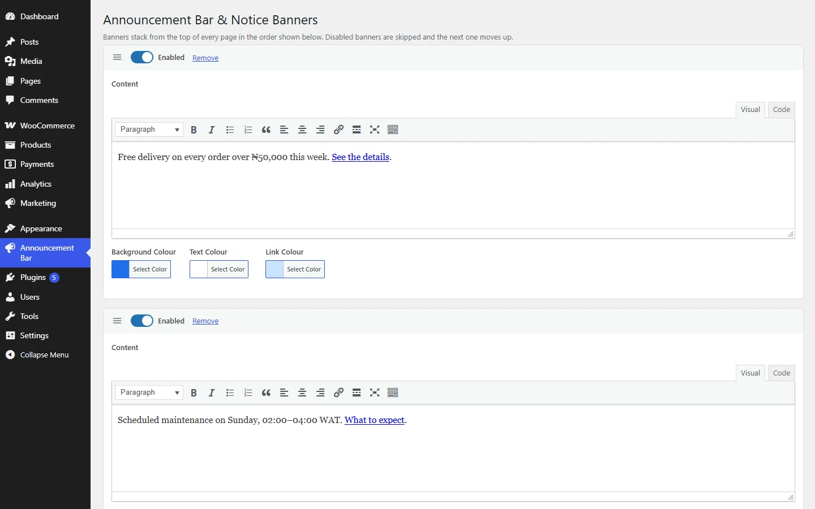
Task: Click the 'See the details' link
Action: (x=361, y=157)
